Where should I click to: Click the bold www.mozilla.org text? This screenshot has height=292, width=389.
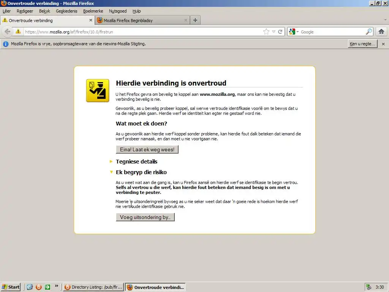(x=217, y=94)
